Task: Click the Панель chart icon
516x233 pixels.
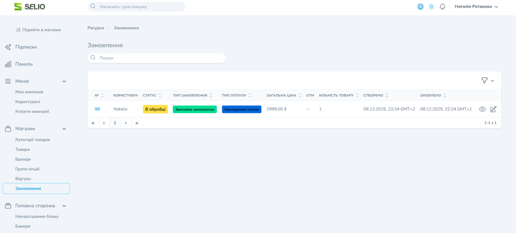Action: coord(8,64)
